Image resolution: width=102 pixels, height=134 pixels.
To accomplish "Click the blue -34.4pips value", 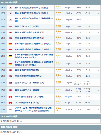I will pyautogui.click(x=68, y=97).
